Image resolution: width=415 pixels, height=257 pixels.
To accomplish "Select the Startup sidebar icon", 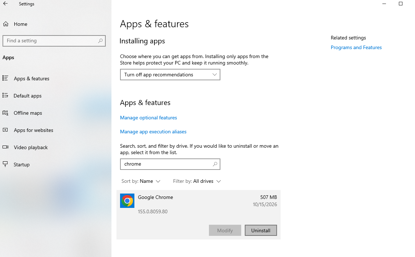I will [x=5, y=165].
